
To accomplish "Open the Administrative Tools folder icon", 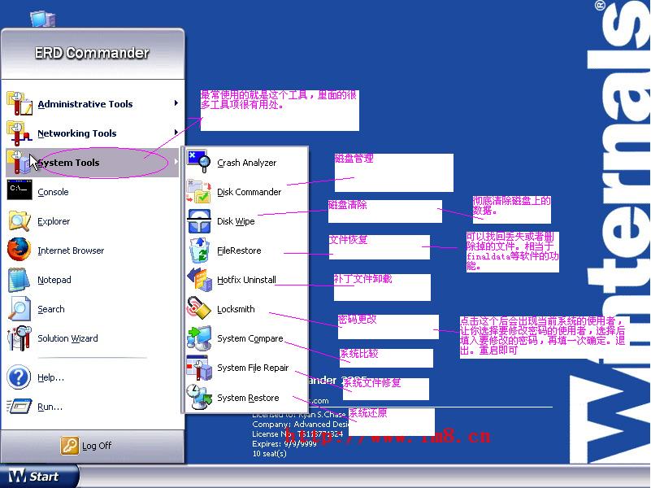I will tap(19, 103).
